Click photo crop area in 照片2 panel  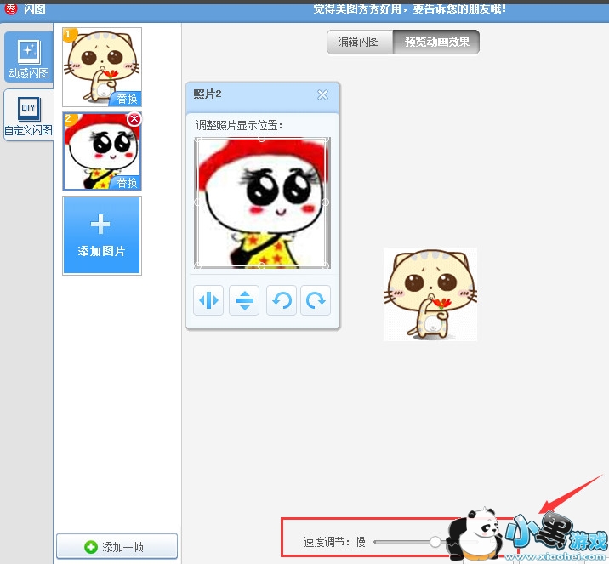(262, 202)
